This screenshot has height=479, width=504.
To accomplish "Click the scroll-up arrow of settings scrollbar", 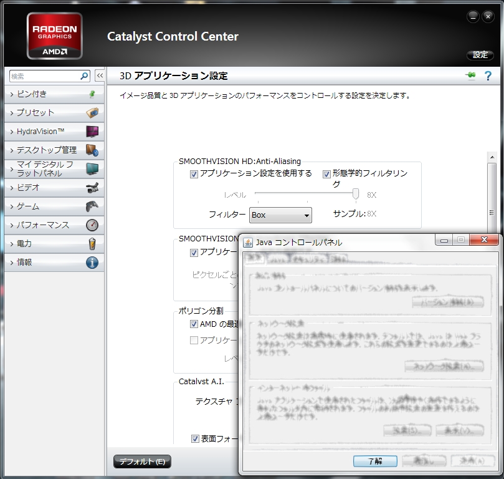I will pos(492,157).
